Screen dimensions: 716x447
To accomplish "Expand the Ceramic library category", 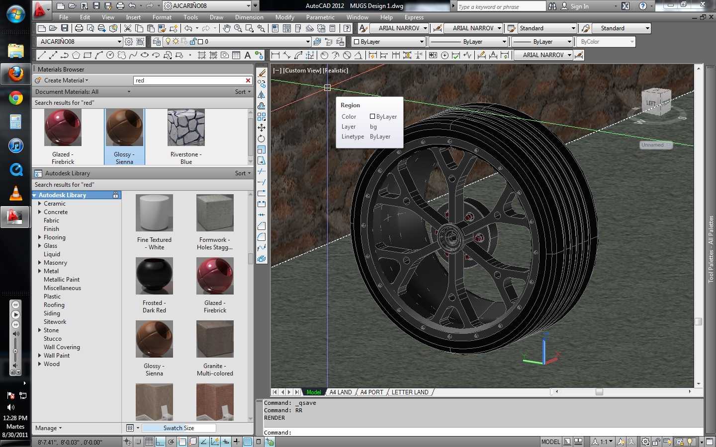I will (x=40, y=204).
